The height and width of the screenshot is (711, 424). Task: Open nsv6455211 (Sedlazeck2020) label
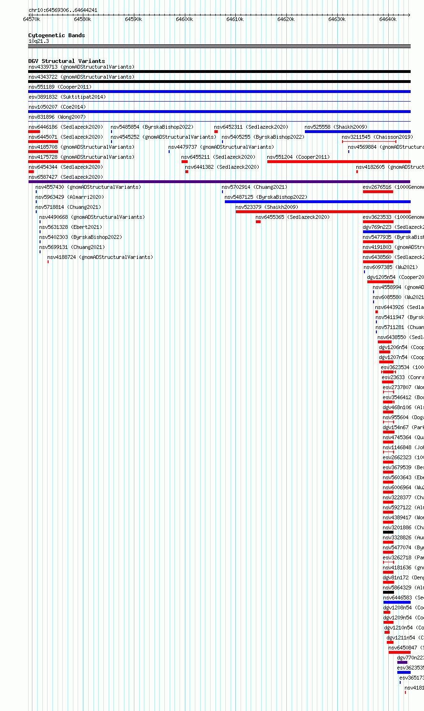click(x=219, y=157)
